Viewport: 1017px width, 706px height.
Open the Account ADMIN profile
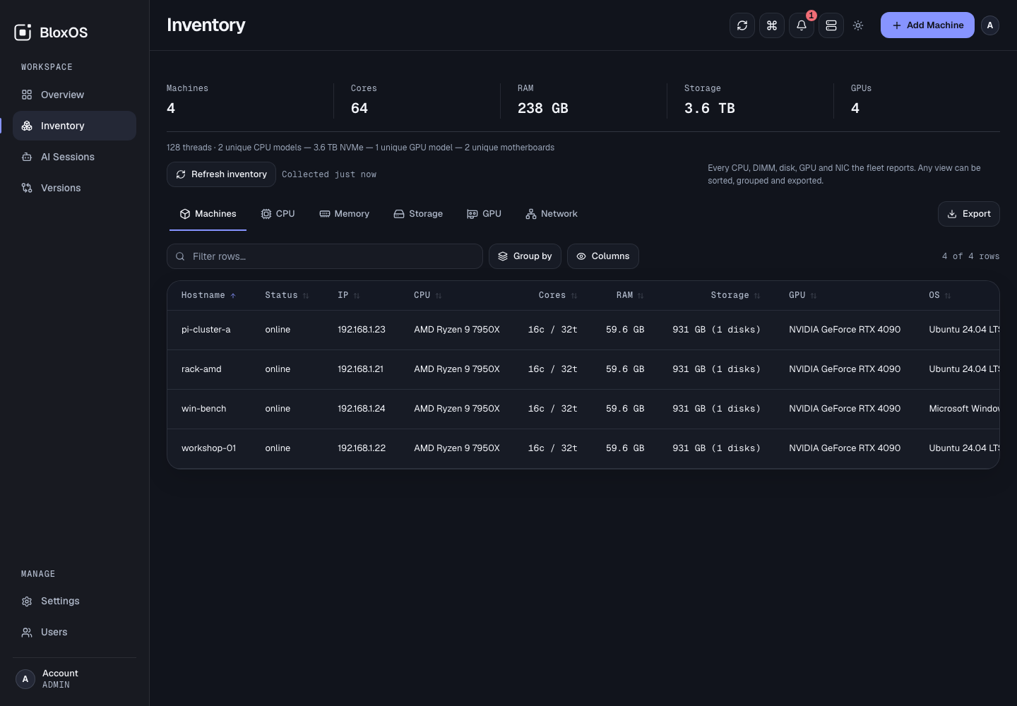[74, 678]
